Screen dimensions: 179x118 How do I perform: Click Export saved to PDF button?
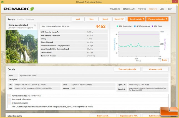(129, 116)
